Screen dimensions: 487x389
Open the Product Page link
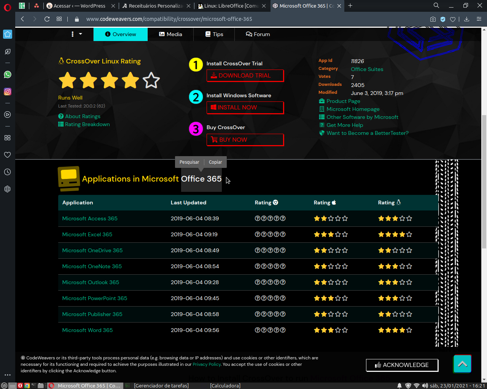[x=339, y=101]
